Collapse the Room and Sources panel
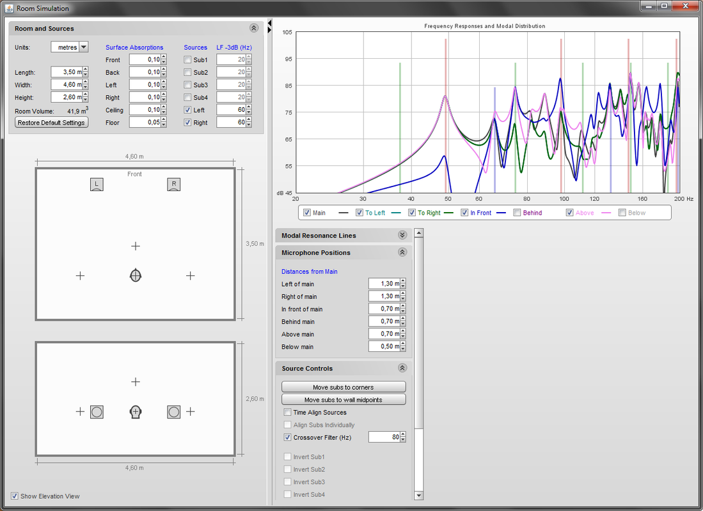Screen dimensions: 703x511 pos(254,28)
